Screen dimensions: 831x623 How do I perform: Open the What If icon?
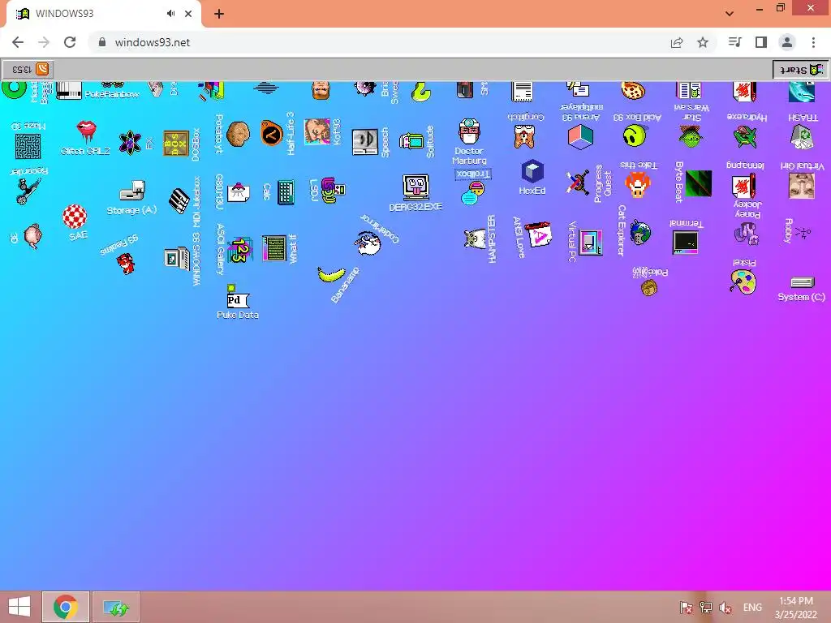pyautogui.click(x=274, y=248)
